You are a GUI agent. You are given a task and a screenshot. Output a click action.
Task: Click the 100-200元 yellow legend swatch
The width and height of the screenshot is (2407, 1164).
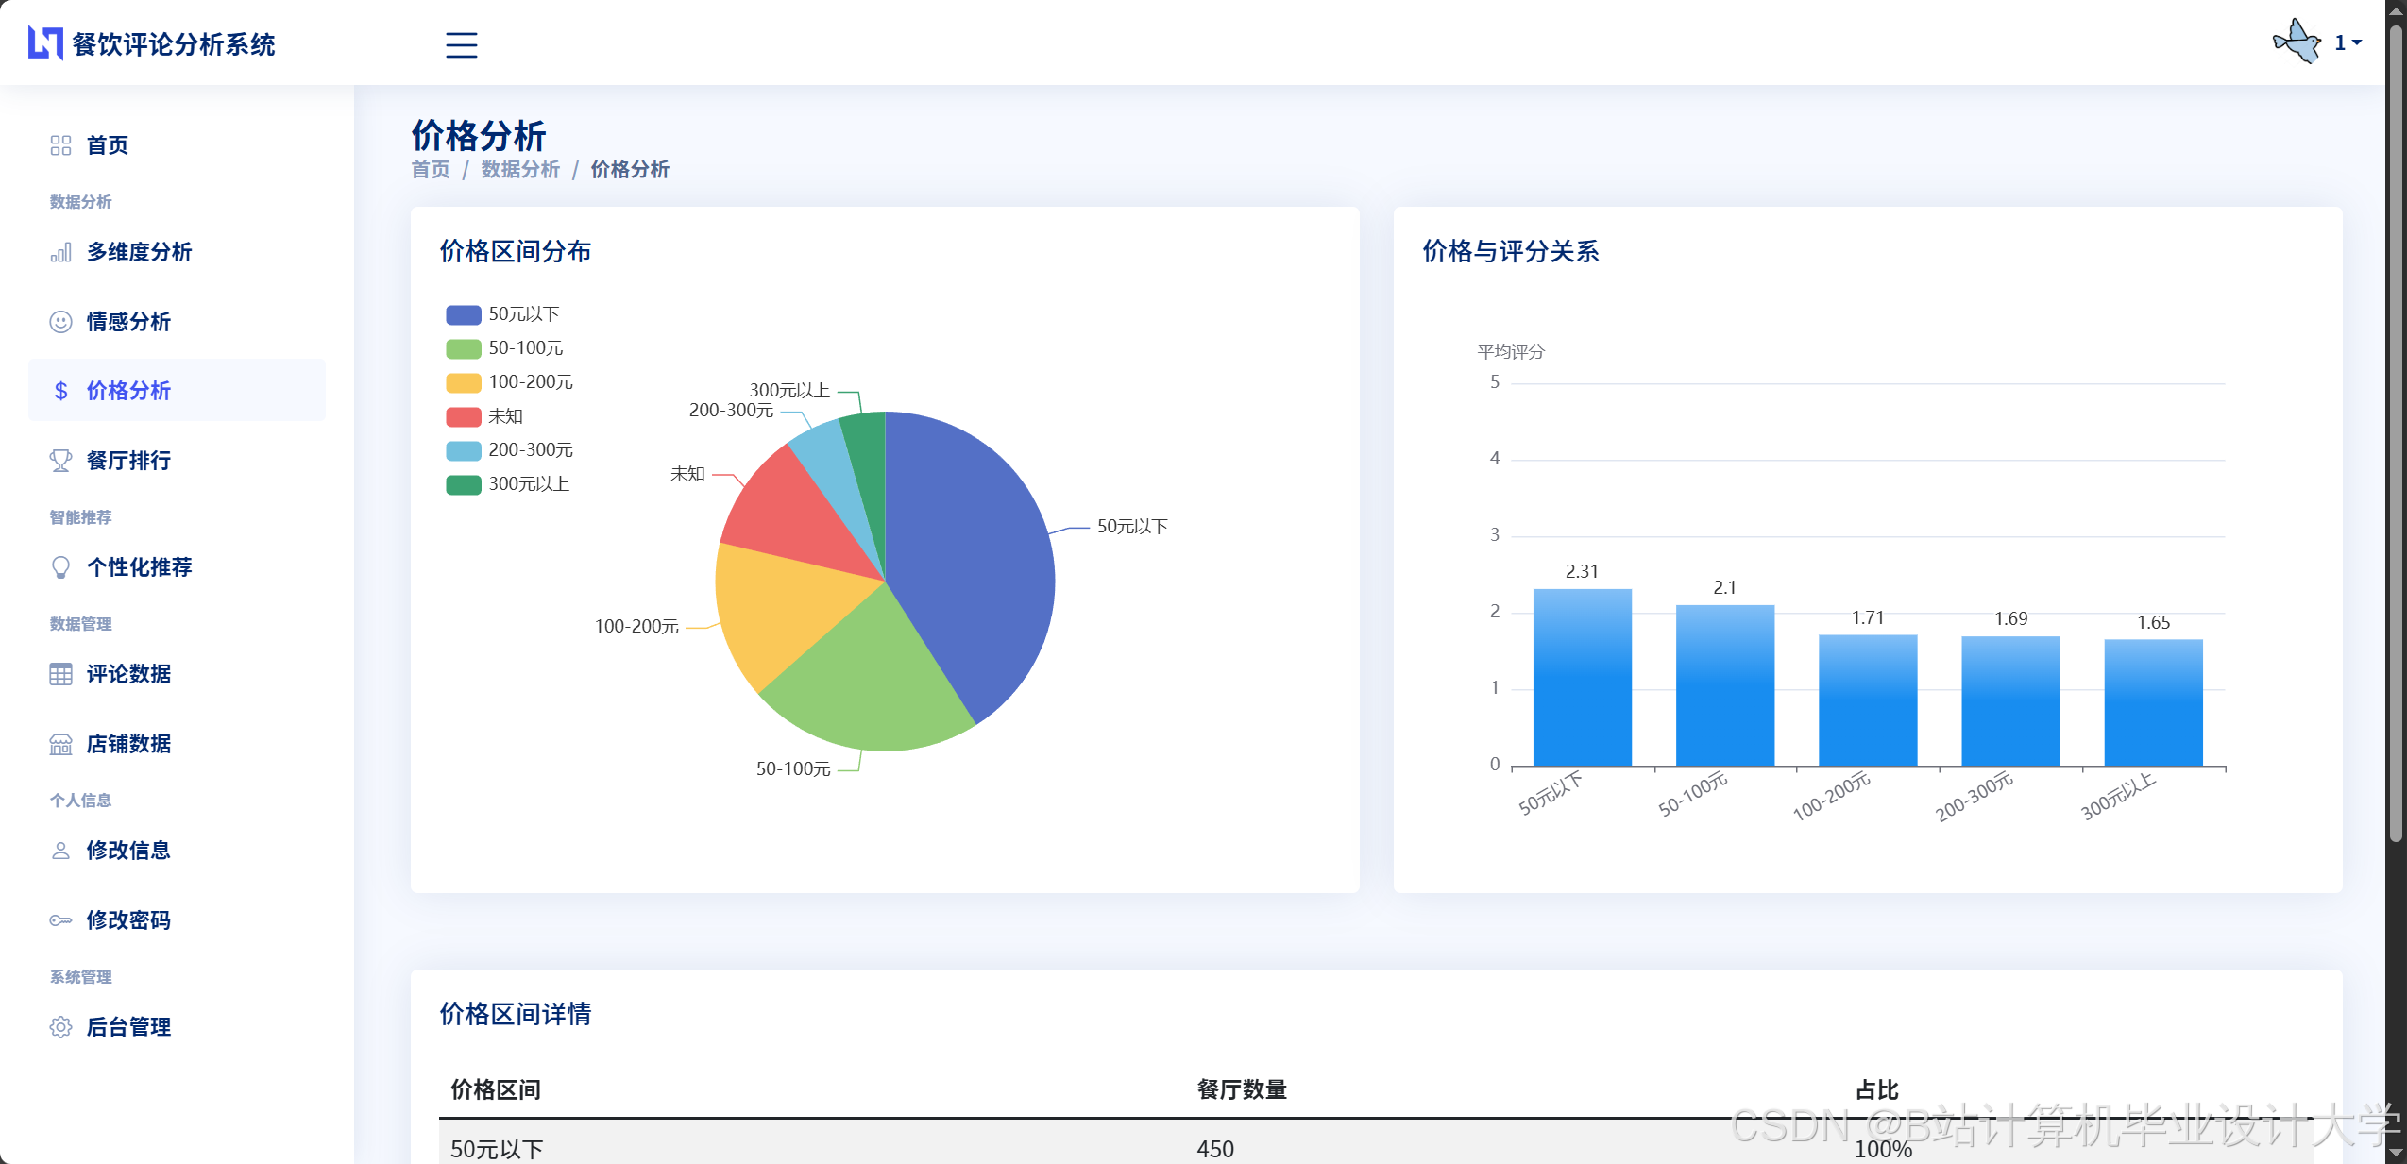tap(463, 382)
